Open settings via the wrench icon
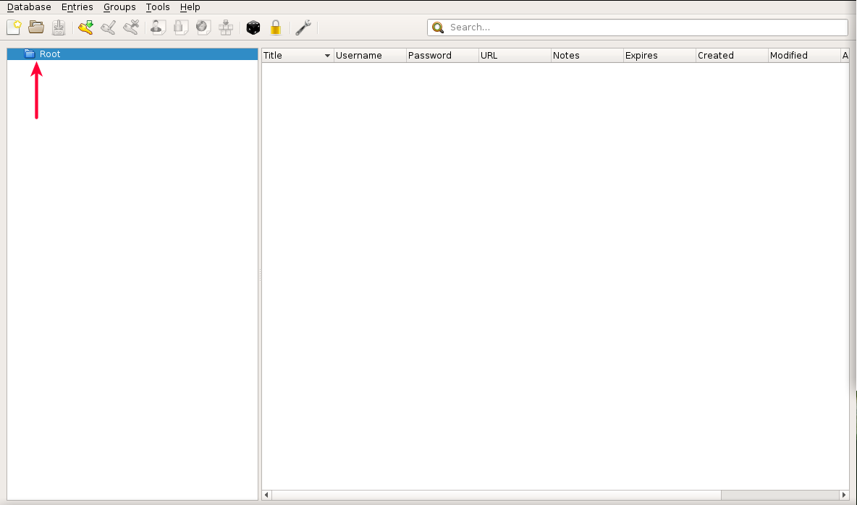The image size is (857, 505). tap(303, 27)
